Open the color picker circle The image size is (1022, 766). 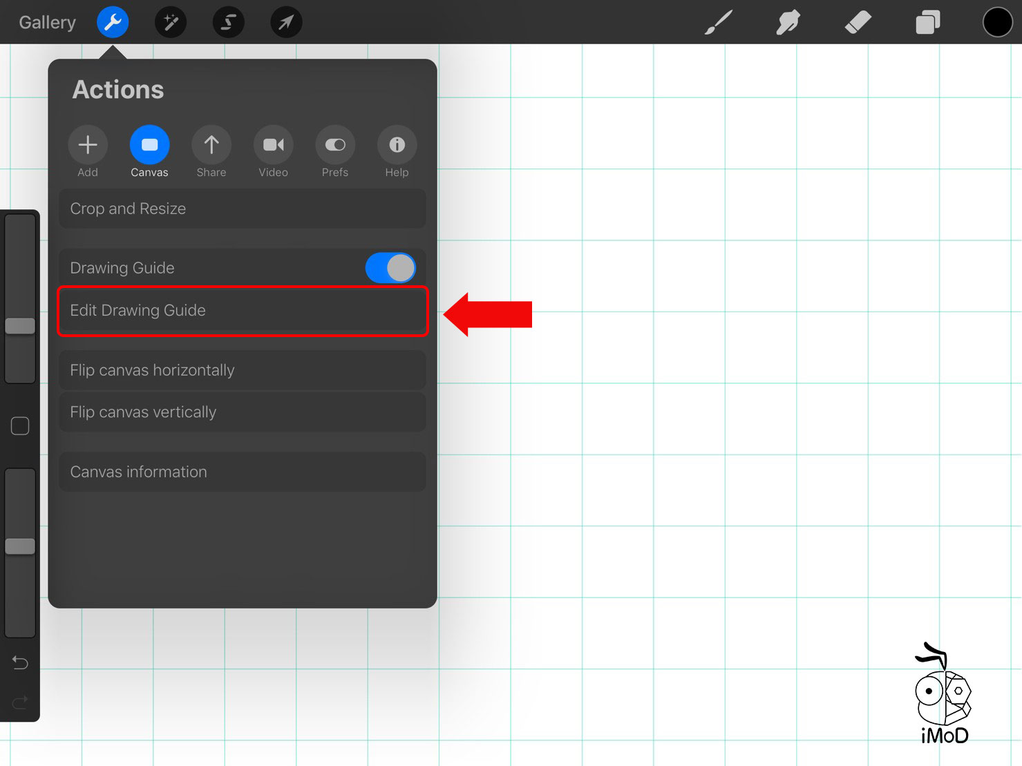(998, 22)
